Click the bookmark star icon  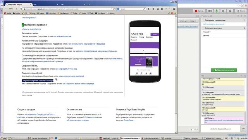[158, 9]
